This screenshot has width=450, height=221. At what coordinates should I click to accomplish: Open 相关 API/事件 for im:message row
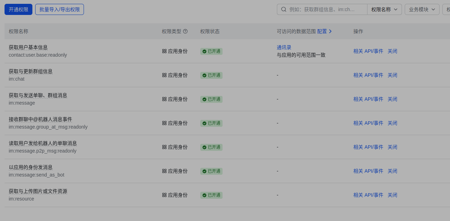click(x=368, y=99)
